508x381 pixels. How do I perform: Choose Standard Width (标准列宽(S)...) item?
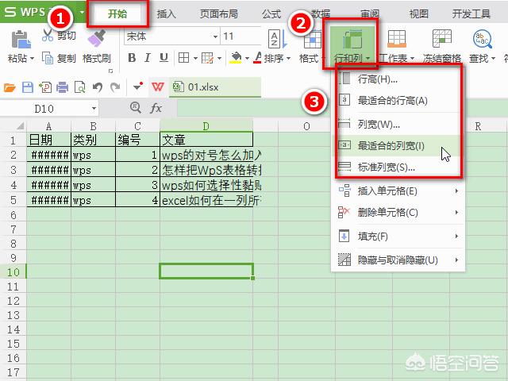point(398,167)
